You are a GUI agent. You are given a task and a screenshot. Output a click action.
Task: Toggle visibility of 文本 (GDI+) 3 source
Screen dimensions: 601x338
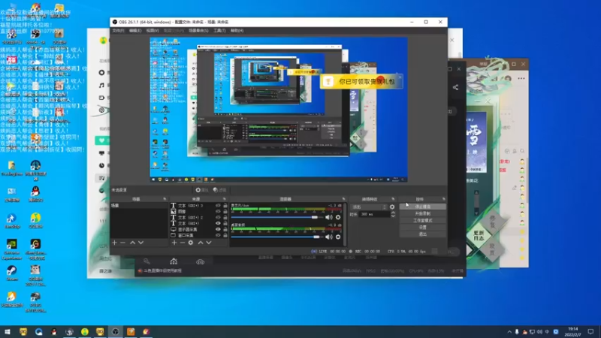point(218,206)
